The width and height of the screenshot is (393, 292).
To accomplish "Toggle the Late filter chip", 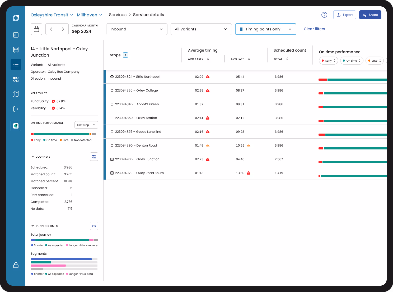I will [375, 61].
